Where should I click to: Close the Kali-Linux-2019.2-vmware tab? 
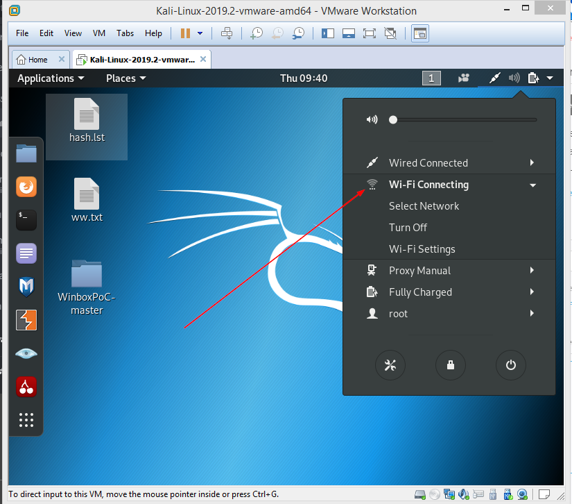pos(203,59)
